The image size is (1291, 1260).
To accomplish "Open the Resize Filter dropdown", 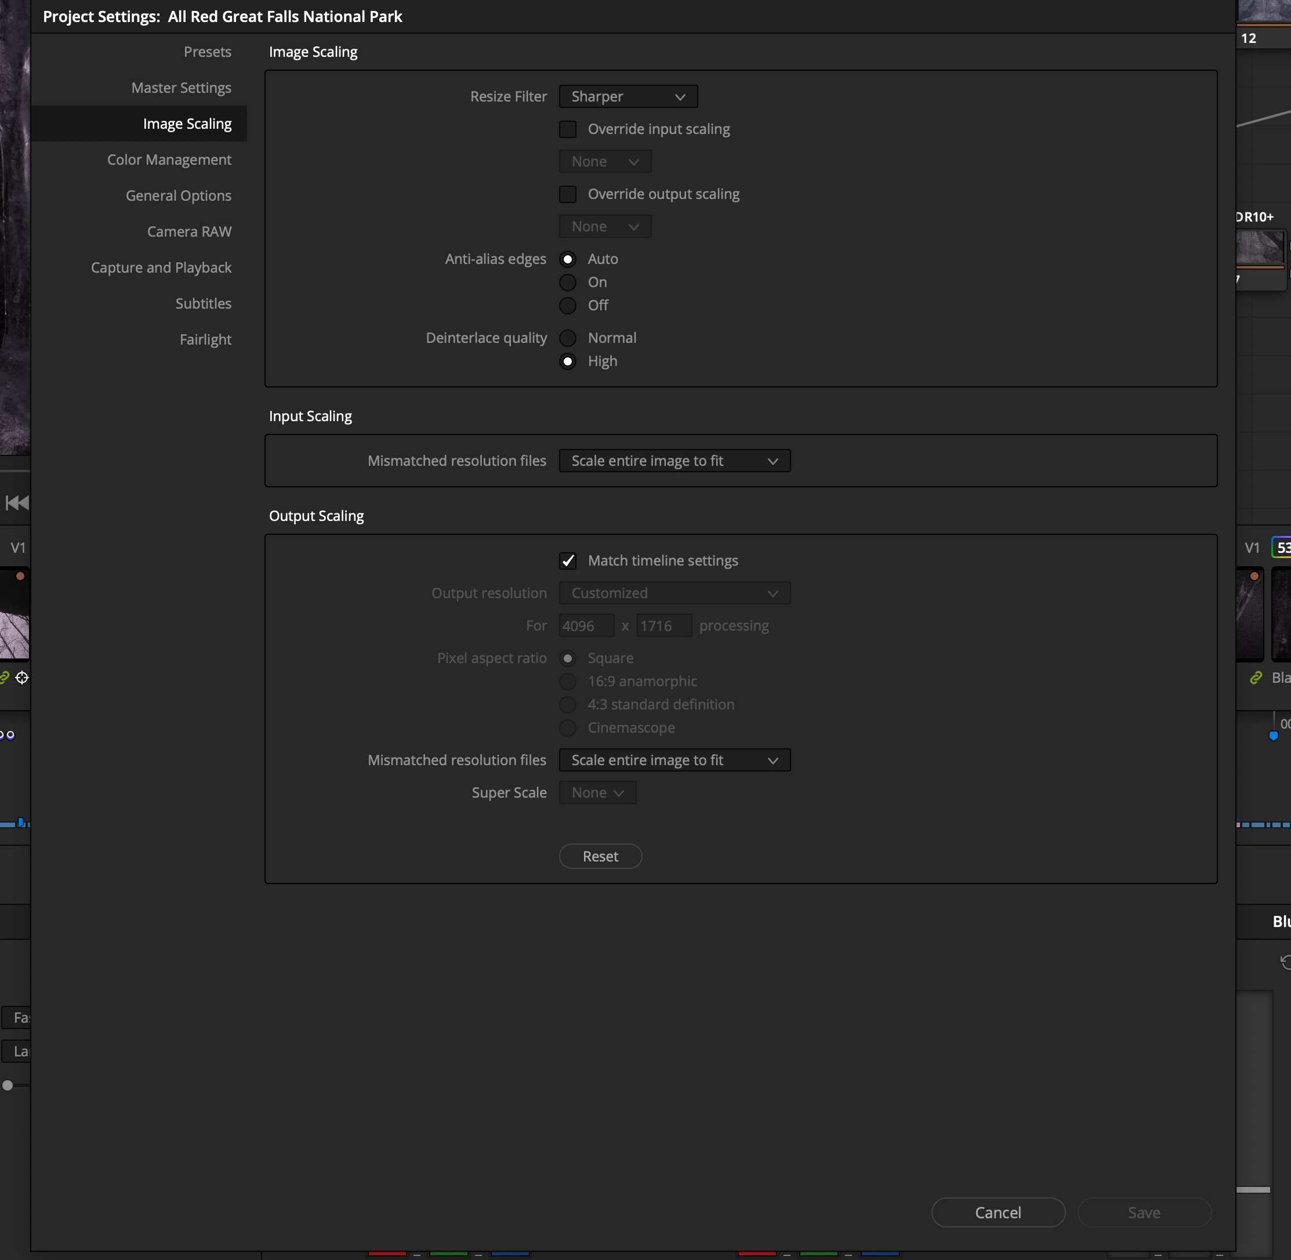I will tap(628, 97).
